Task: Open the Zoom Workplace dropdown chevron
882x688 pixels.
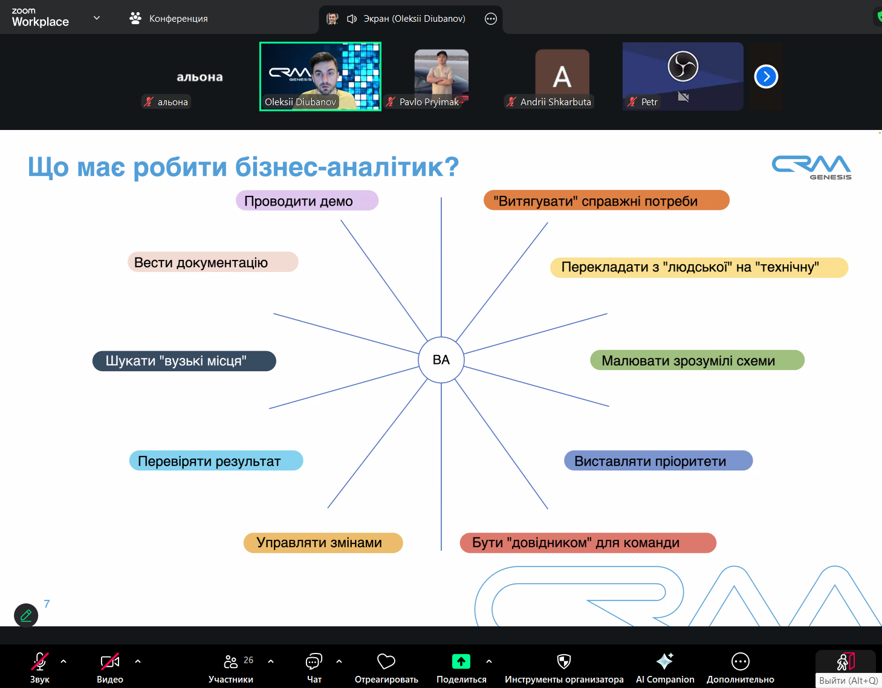Action: click(x=97, y=18)
